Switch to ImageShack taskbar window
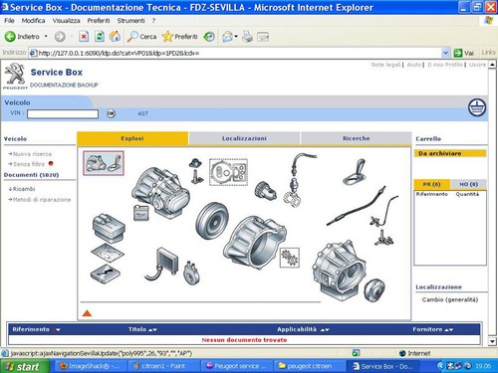 pyautogui.click(x=90, y=366)
